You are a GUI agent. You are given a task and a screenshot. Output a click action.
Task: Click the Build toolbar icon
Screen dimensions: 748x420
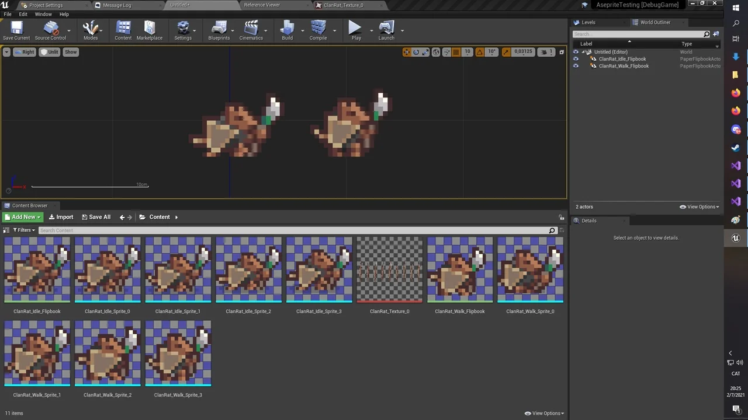point(287,31)
